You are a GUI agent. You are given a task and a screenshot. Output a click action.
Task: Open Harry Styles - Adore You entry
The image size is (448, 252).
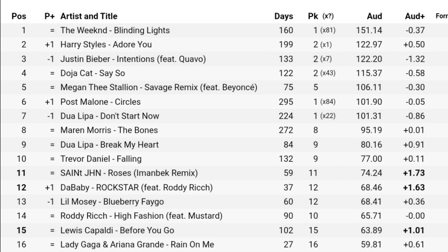(106, 45)
